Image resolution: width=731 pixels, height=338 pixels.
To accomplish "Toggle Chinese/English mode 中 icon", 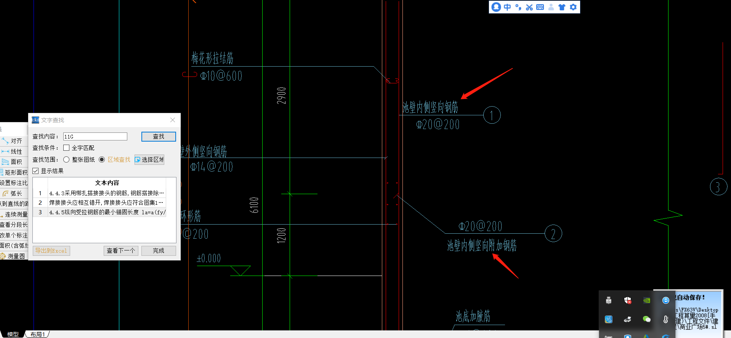I will pos(507,7).
